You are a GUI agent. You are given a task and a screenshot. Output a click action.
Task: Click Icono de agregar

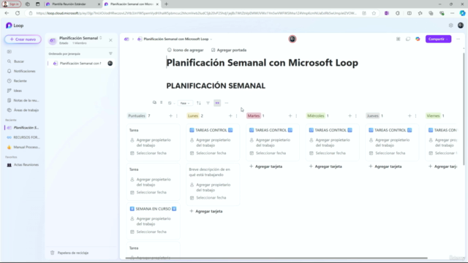[185, 50]
